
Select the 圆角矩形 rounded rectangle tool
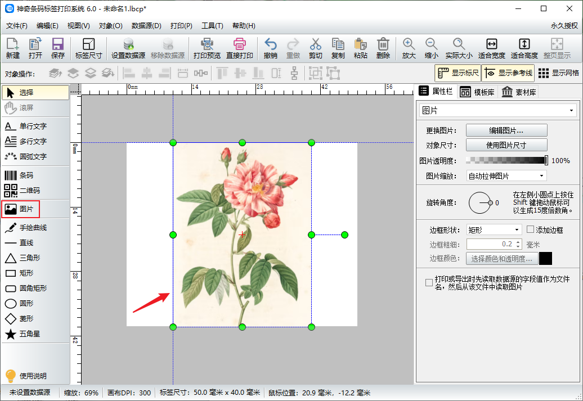pyautogui.click(x=35, y=289)
